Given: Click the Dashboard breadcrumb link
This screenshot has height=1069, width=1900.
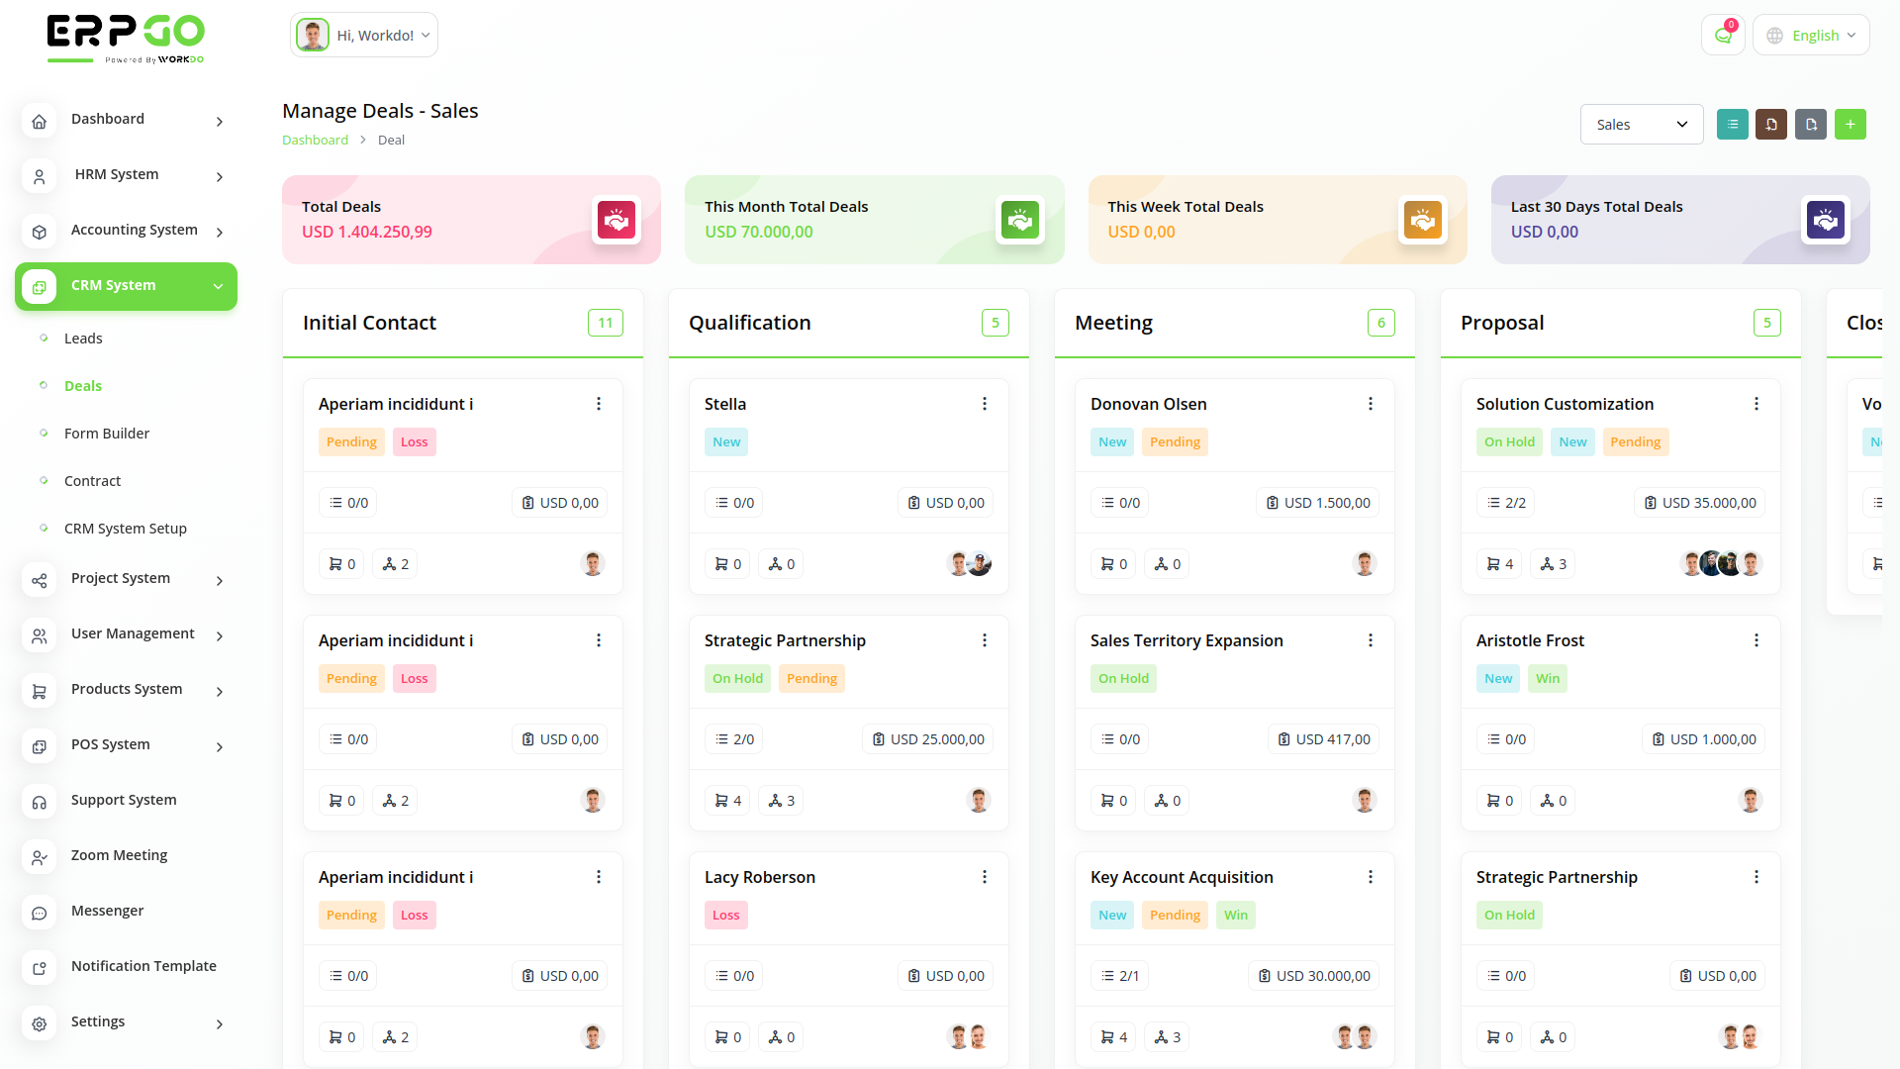Looking at the screenshot, I should coord(315,141).
